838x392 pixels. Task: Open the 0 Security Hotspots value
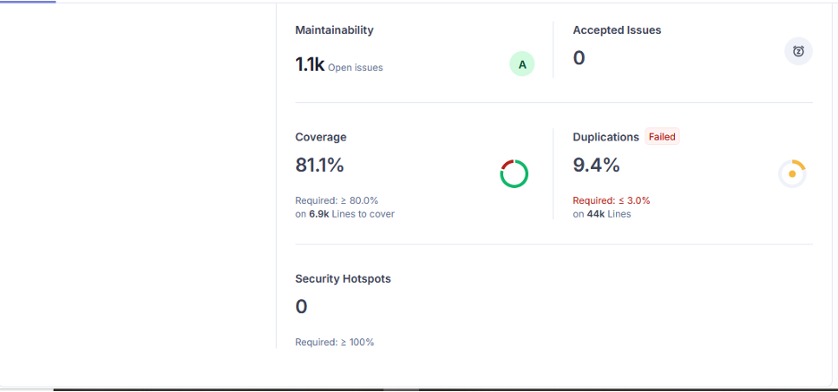click(302, 307)
